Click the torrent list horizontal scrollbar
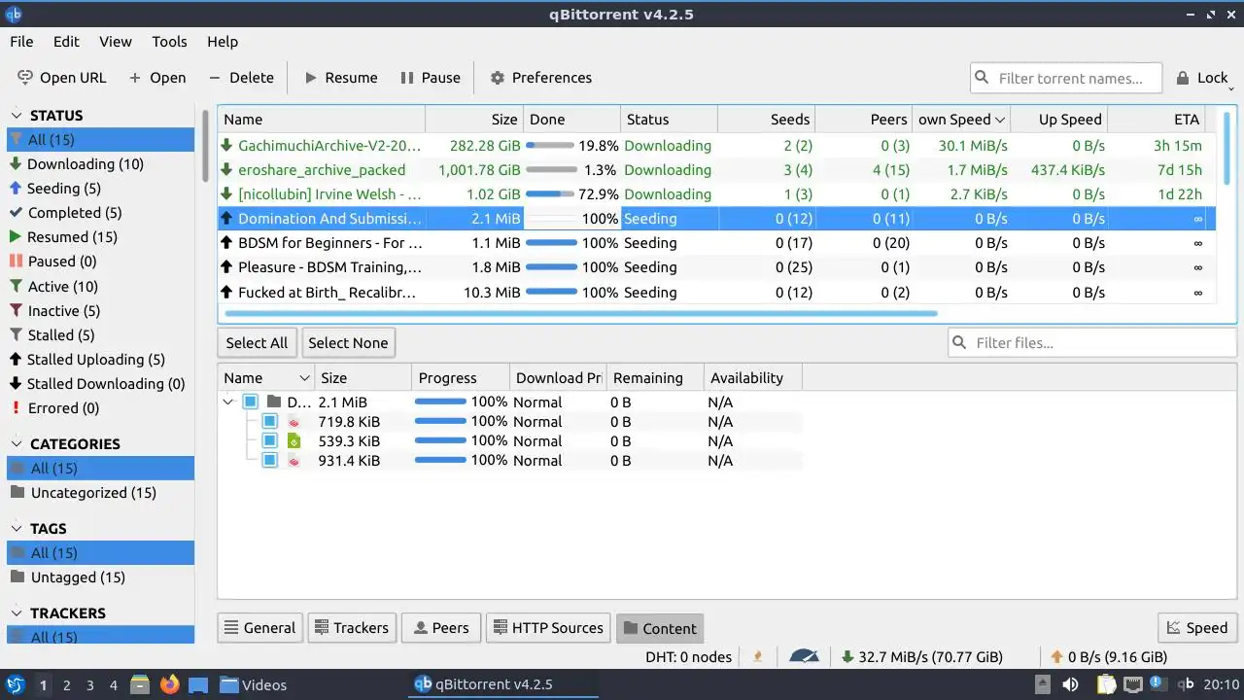The width and height of the screenshot is (1244, 700). click(581, 313)
